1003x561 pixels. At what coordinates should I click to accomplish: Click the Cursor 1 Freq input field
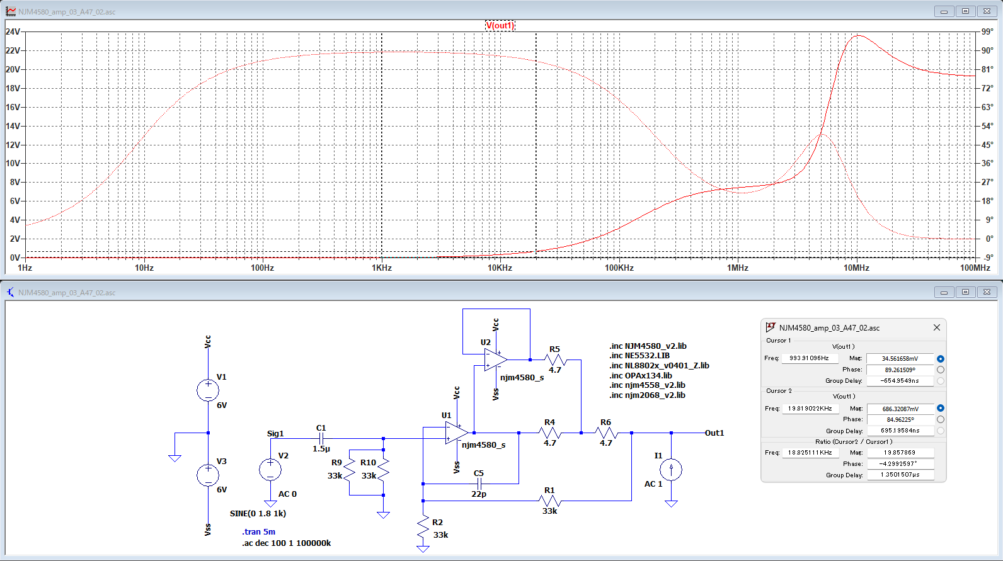pyautogui.click(x=810, y=358)
